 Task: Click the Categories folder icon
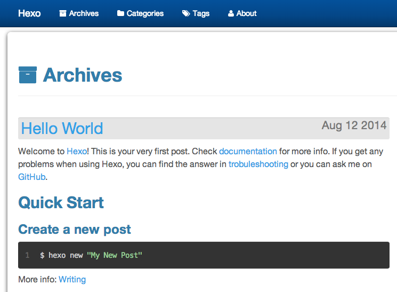coord(120,13)
